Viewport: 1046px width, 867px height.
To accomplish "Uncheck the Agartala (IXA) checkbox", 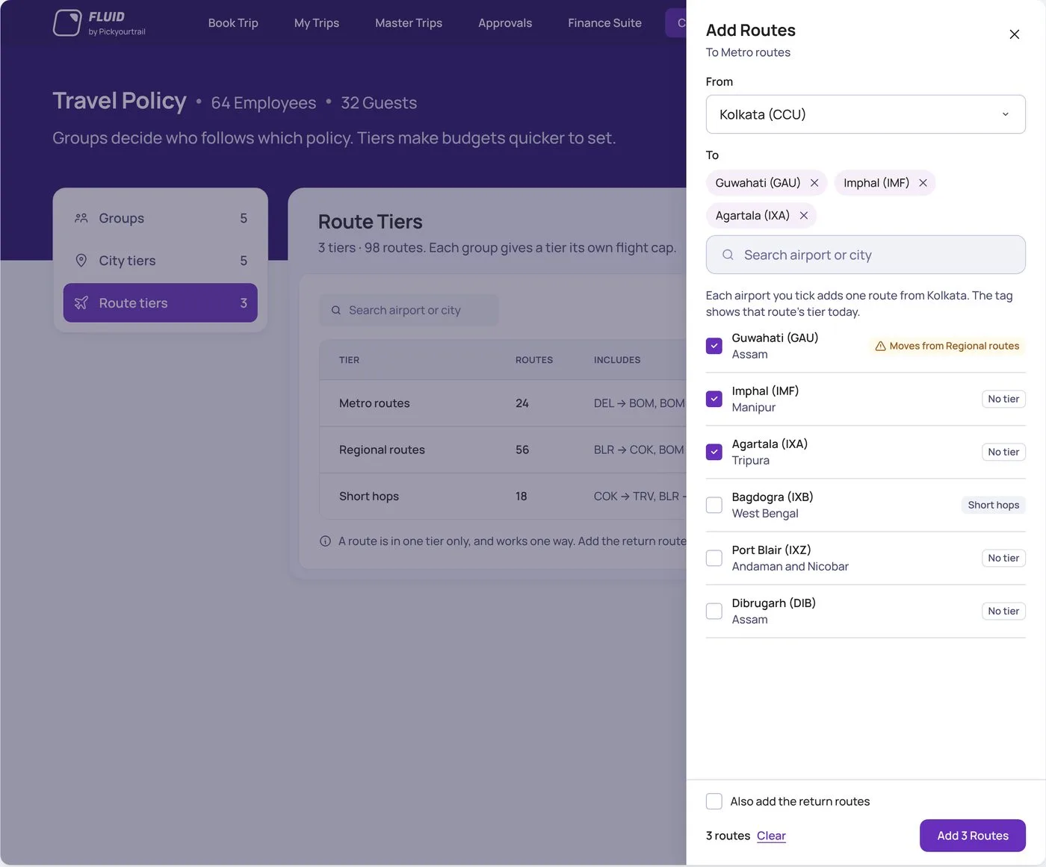I will coord(714,452).
